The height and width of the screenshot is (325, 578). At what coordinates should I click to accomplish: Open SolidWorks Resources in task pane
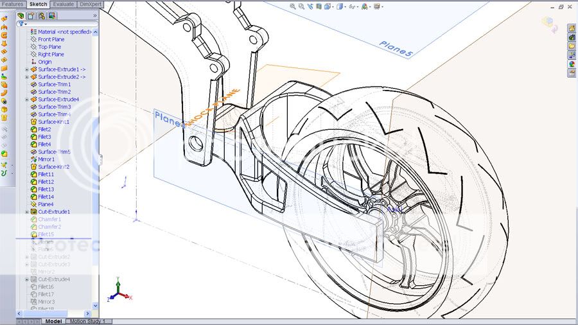coord(572,28)
